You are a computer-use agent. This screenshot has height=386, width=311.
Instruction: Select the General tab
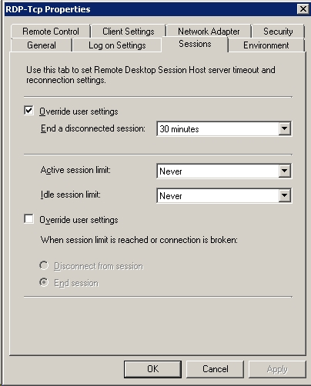[x=42, y=45]
